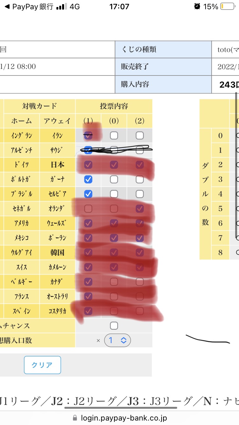Tap the battery icon in status bar
The width and height of the screenshot is (239, 425).
[x=227, y=6]
